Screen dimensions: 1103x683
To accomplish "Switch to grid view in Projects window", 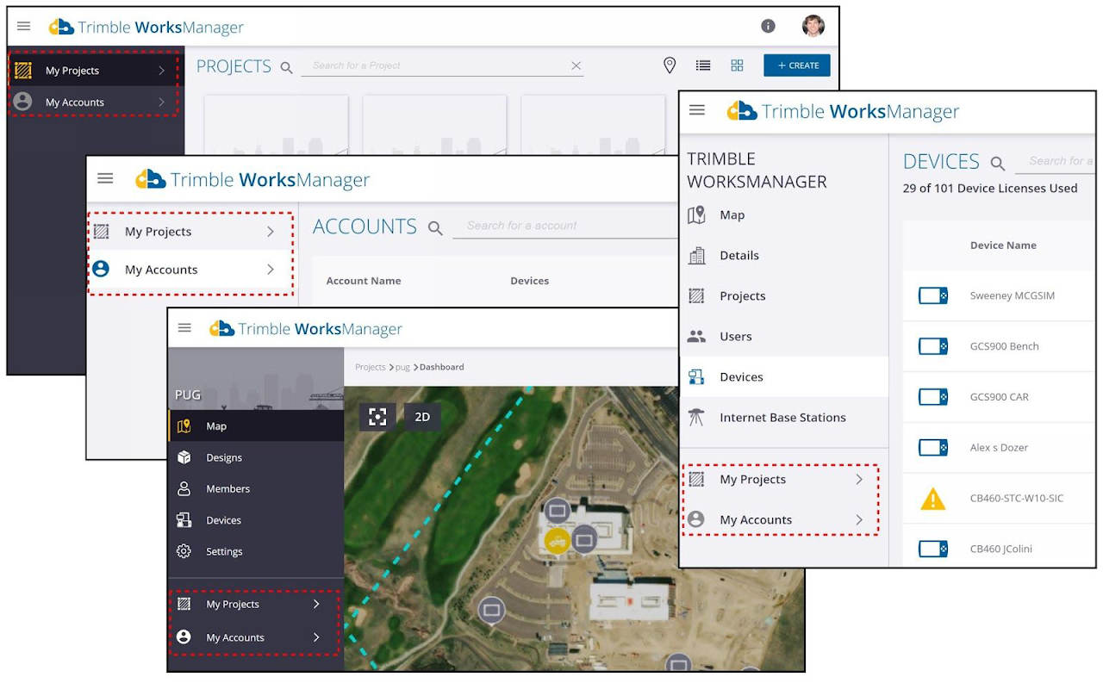I will pos(737,65).
